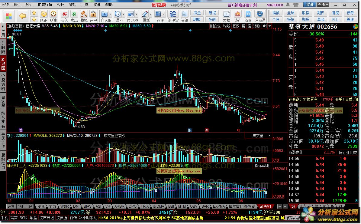Open the 自选股 watchlist folder icon
Viewport: 361px width, 224px height.
105,14
